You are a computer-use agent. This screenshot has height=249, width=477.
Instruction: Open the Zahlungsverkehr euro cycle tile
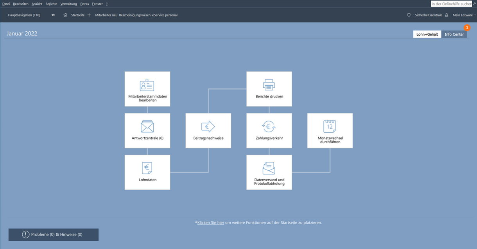tap(269, 131)
